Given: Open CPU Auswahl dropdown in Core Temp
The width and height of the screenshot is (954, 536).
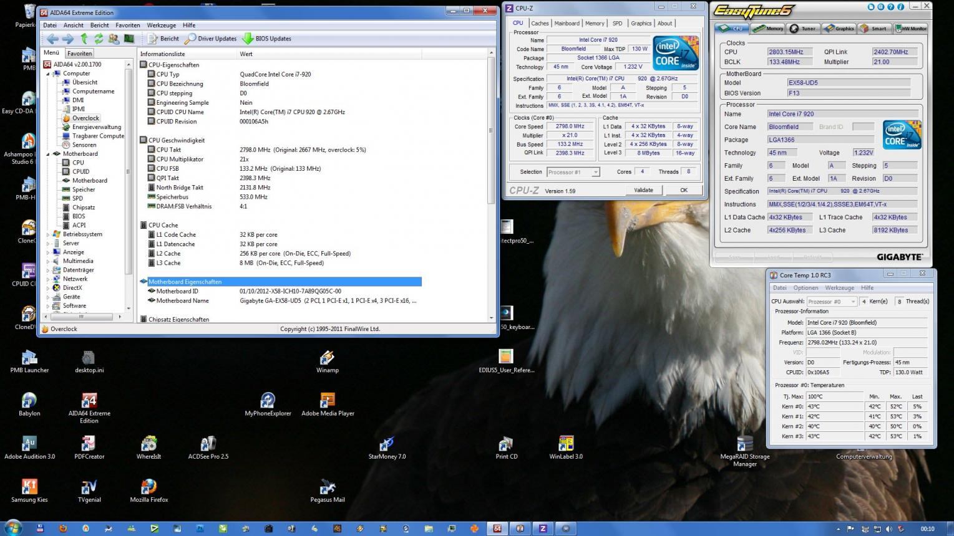Looking at the screenshot, I should point(832,302).
